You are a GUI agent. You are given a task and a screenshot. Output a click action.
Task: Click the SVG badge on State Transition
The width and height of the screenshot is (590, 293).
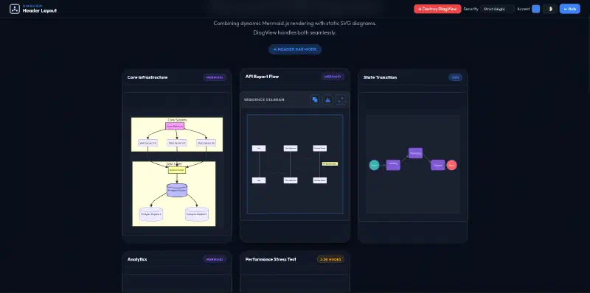(455, 77)
